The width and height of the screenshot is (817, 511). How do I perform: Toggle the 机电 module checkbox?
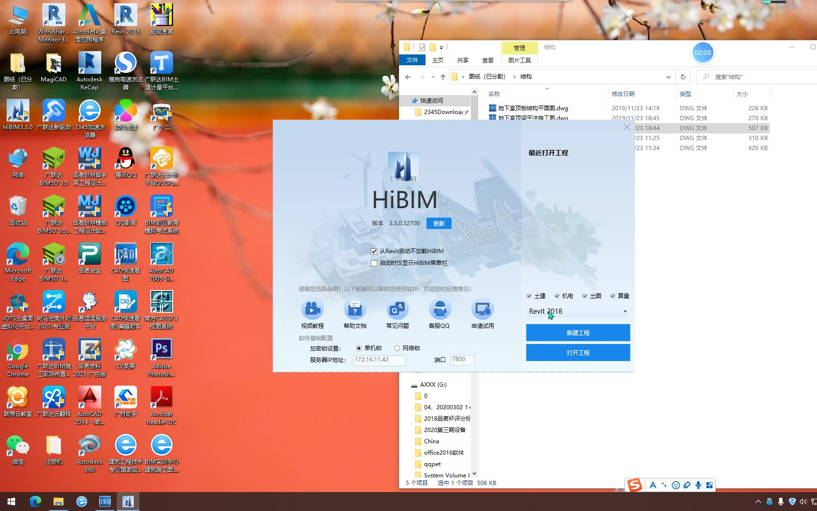click(x=557, y=296)
